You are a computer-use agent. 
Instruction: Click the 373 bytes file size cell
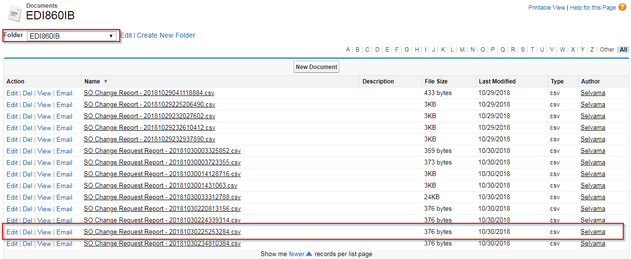(438, 162)
